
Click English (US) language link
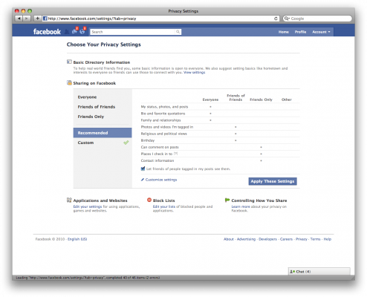[x=77, y=239]
